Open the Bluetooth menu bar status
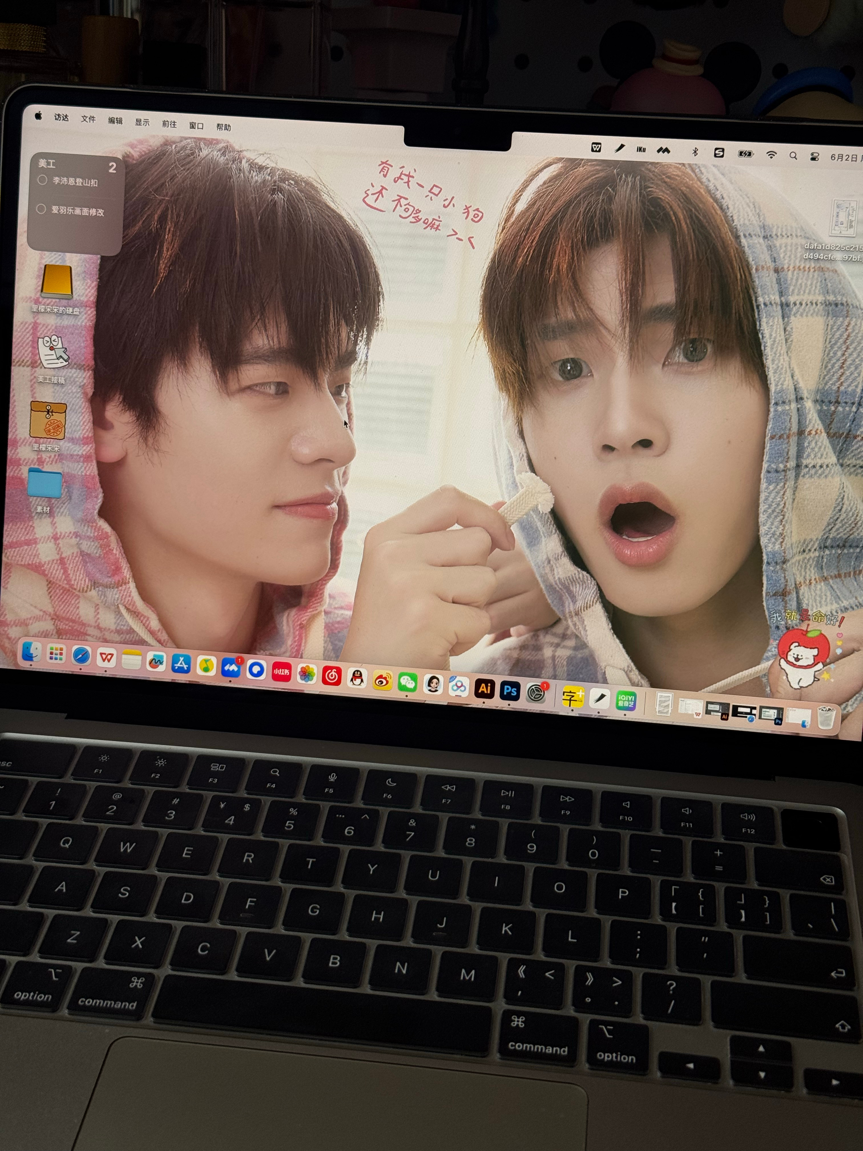Viewport: 863px width, 1151px height. (694, 151)
